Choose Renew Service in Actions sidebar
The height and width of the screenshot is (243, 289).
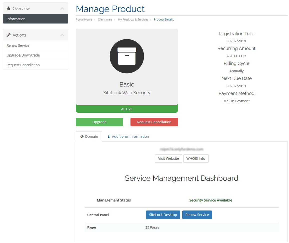point(35,45)
